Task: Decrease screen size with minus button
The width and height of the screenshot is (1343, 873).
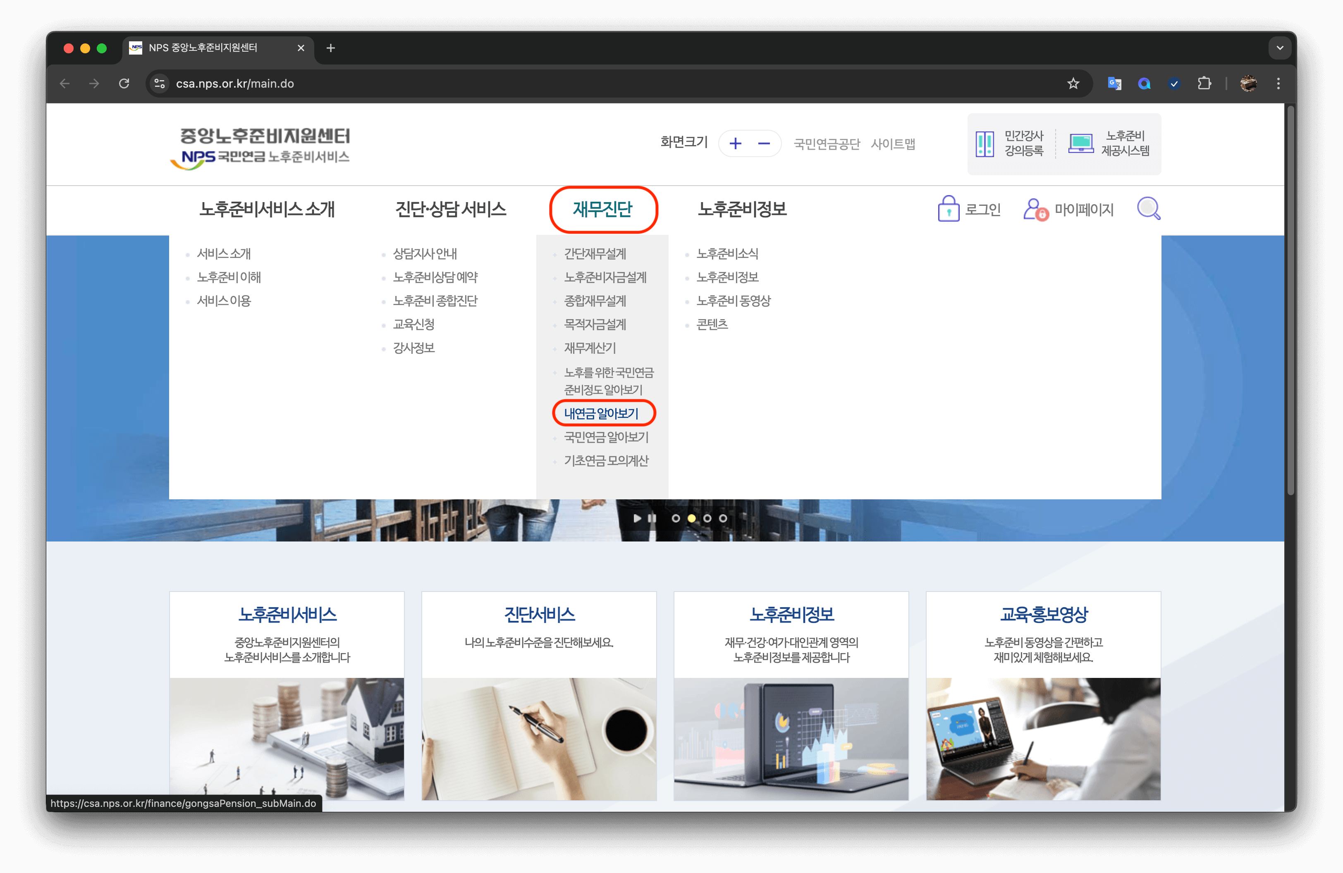Action: coord(763,143)
